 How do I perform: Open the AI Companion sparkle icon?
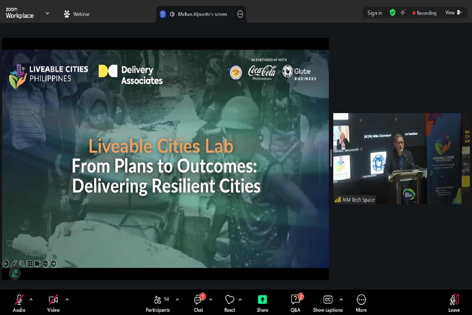click(403, 13)
